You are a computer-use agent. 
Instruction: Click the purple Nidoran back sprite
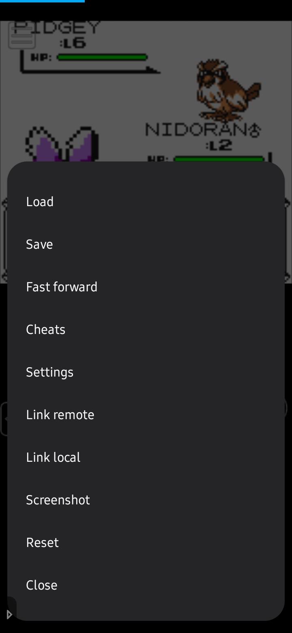(63, 144)
